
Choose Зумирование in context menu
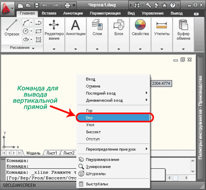pyautogui.click(x=113, y=167)
